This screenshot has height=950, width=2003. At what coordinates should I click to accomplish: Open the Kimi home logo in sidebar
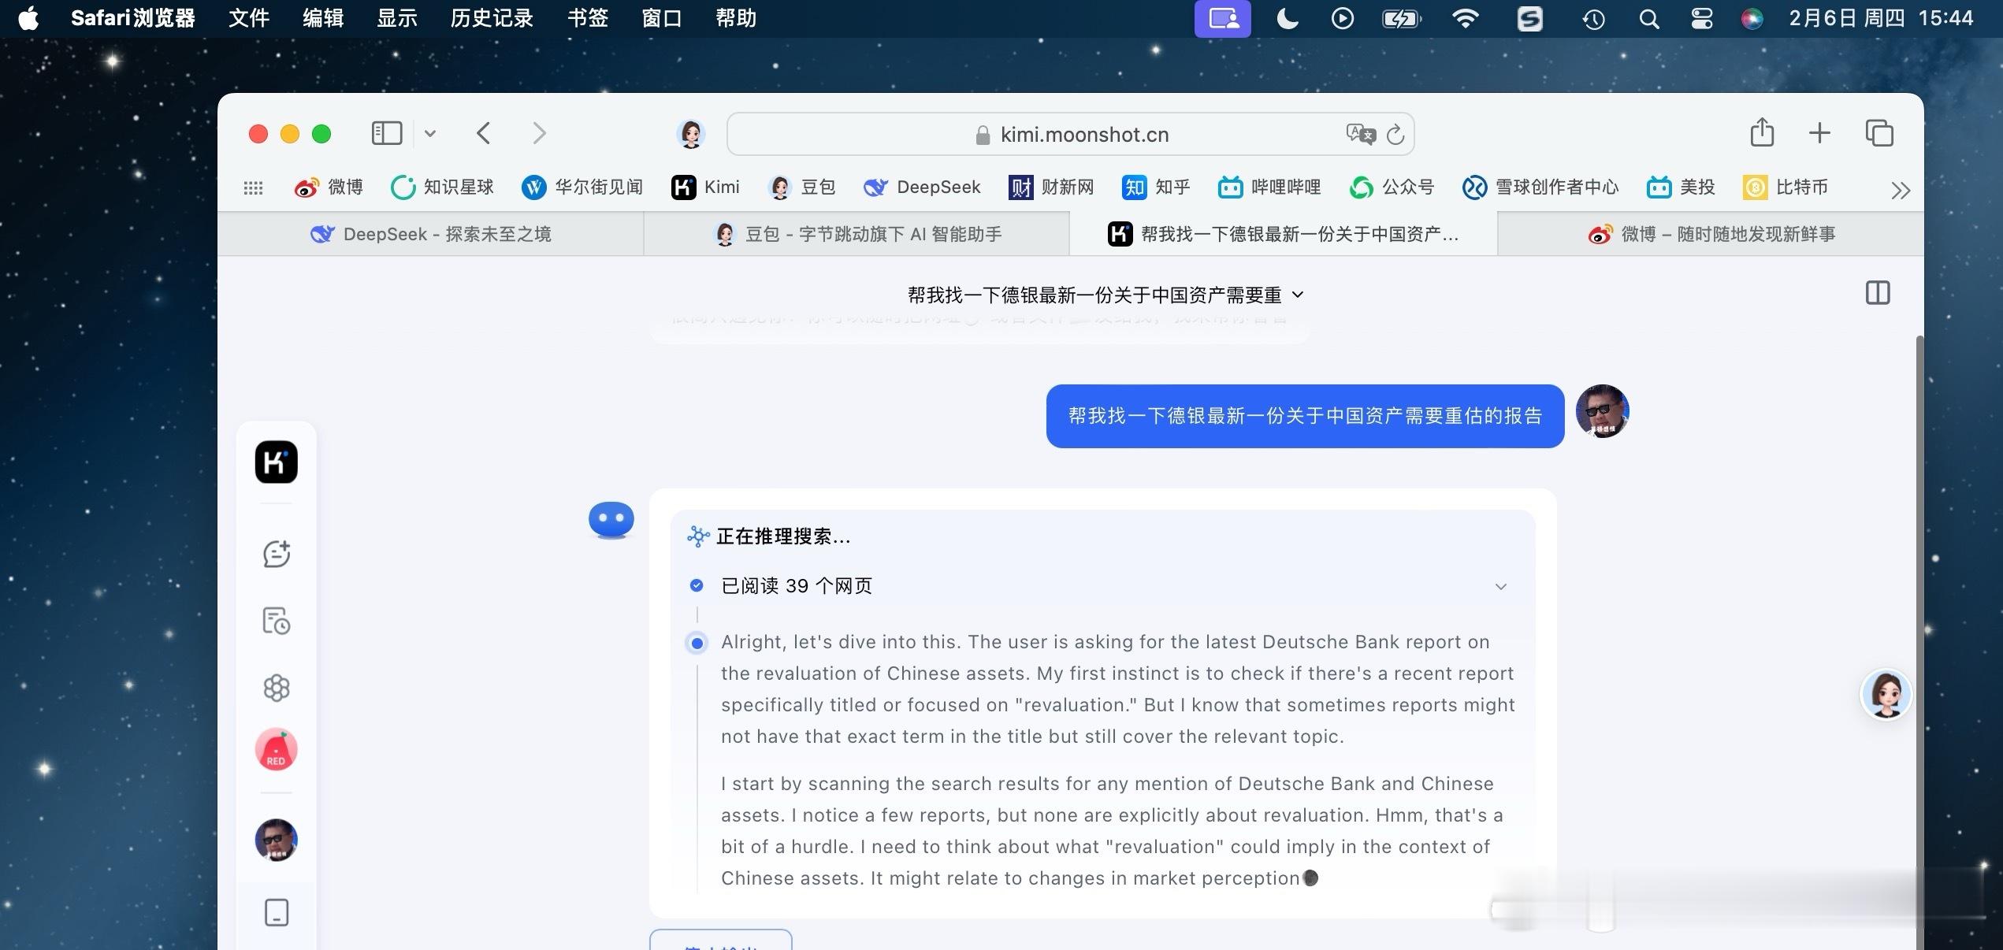(277, 462)
